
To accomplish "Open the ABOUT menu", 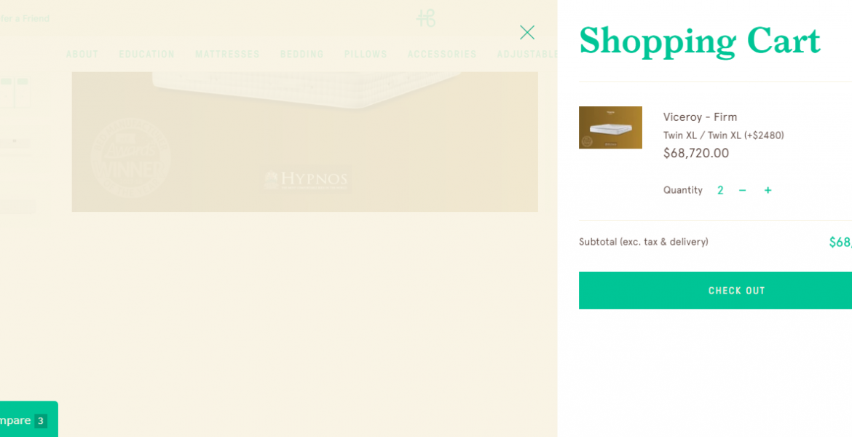I will click(82, 55).
